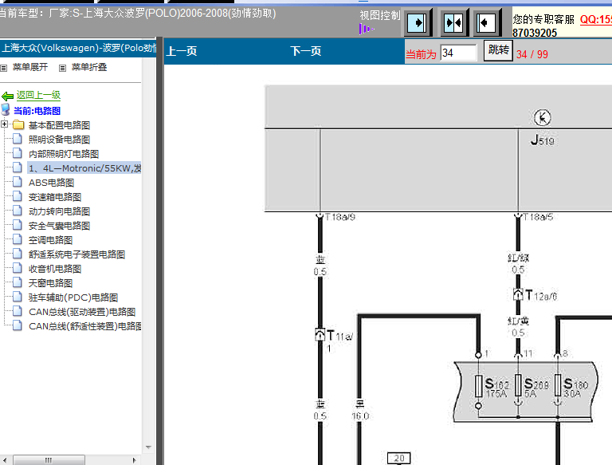Screen dimensions: 612x465
Task: Click the 上海大众(Volkswagen)-波罗 panel title
Action: tap(79, 48)
